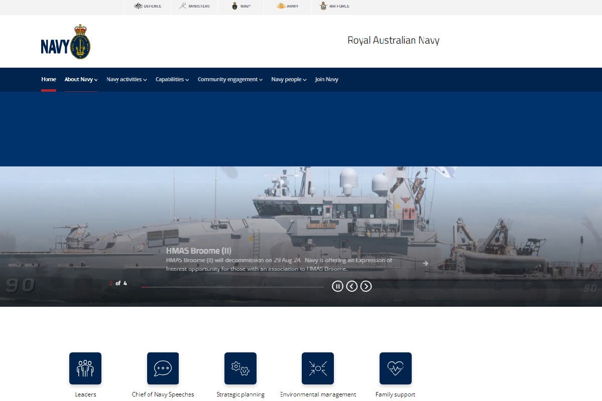Expand the Navy activities dropdown
This screenshot has height=401, width=602.
pos(127,79)
